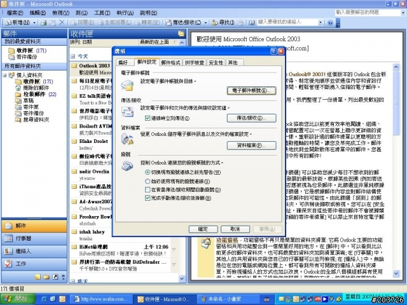Collapse the 個人資料夾 tree node
This screenshot has width=407, height=305.
[4, 75]
